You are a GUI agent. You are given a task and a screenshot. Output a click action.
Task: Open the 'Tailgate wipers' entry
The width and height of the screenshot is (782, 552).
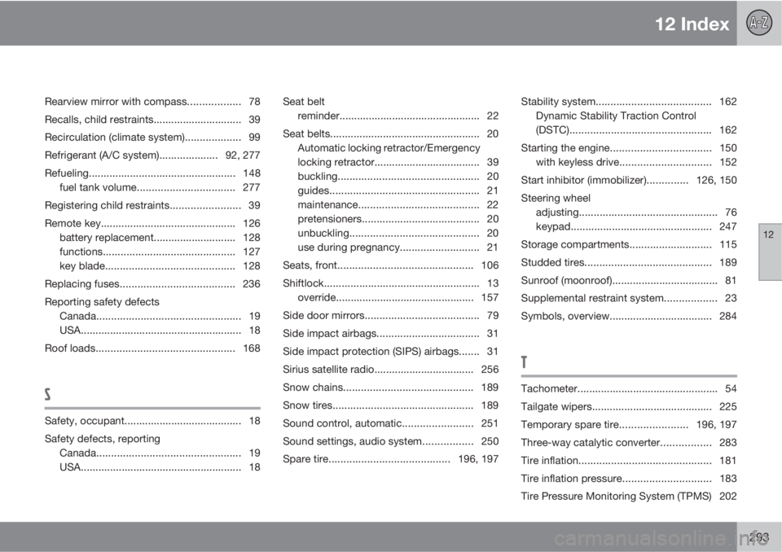pyautogui.click(x=629, y=407)
